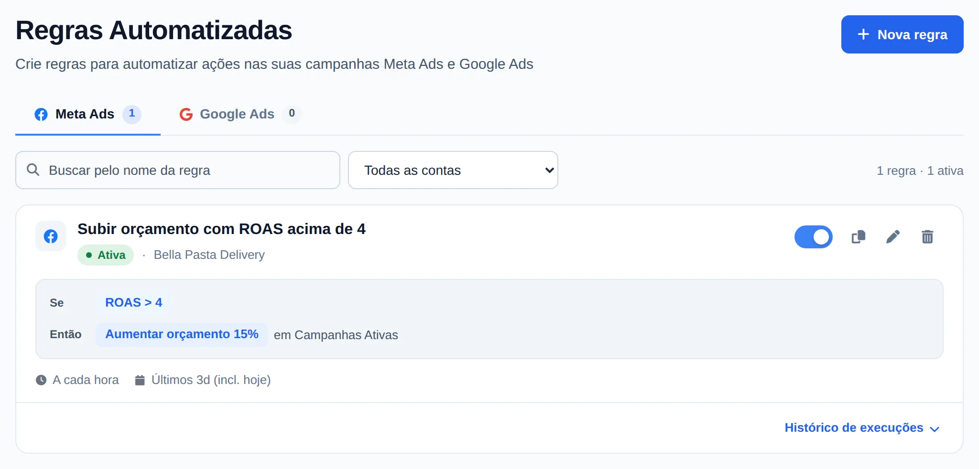
Task: Click the Bella Pasta Delivery account name
Action: [x=209, y=255]
